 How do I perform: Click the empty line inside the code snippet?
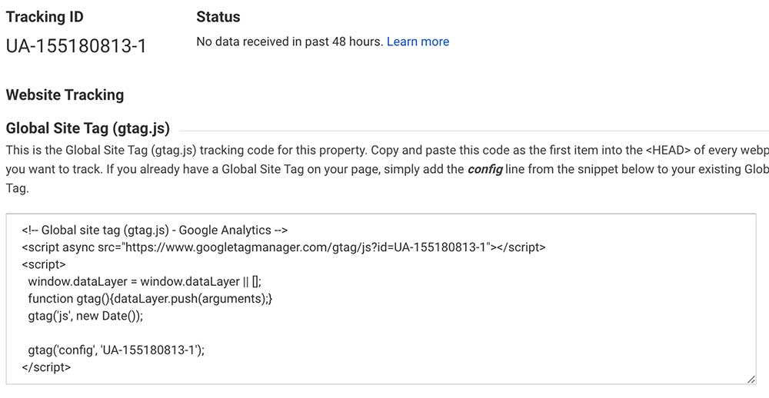coord(231,333)
